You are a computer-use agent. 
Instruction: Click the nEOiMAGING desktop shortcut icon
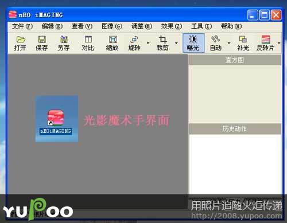[56, 122]
